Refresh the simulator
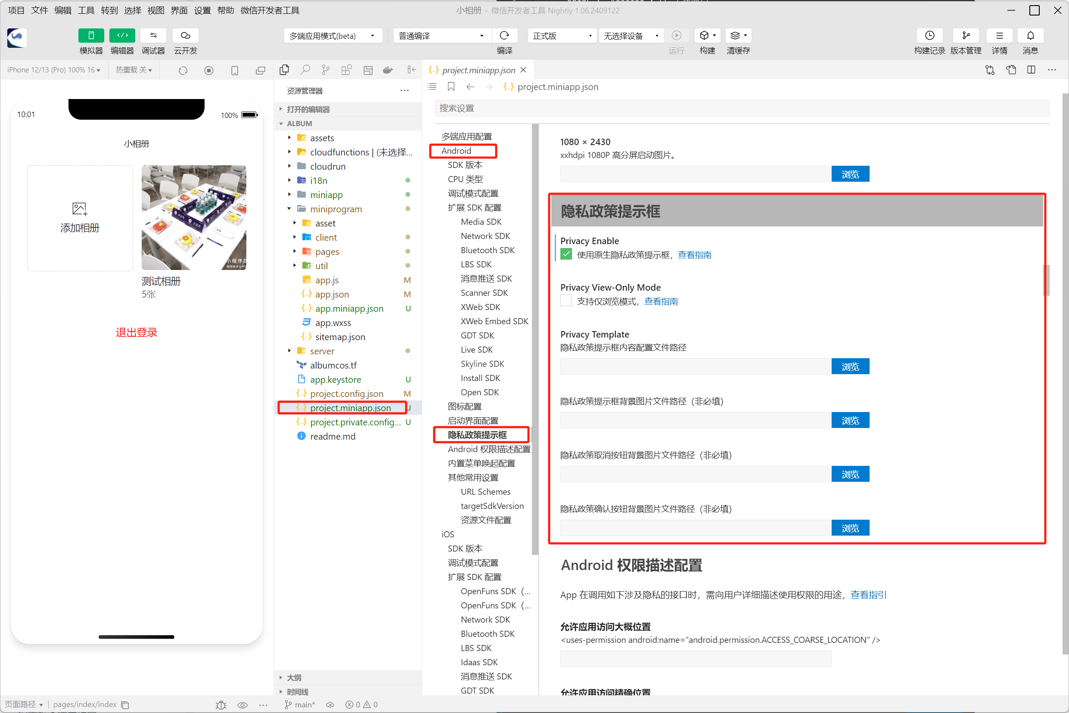 [183, 71]
